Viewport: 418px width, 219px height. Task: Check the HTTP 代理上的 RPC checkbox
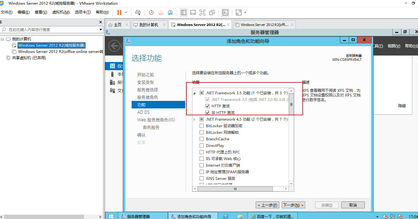[201, 152]
